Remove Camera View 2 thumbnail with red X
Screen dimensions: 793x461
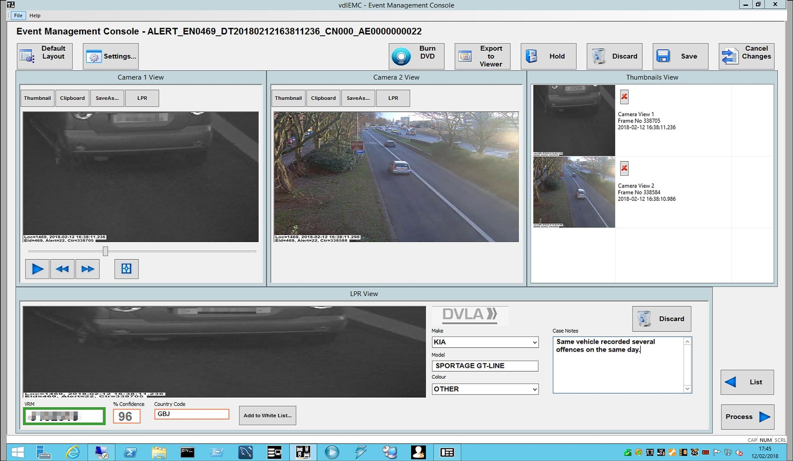point(624,169)
